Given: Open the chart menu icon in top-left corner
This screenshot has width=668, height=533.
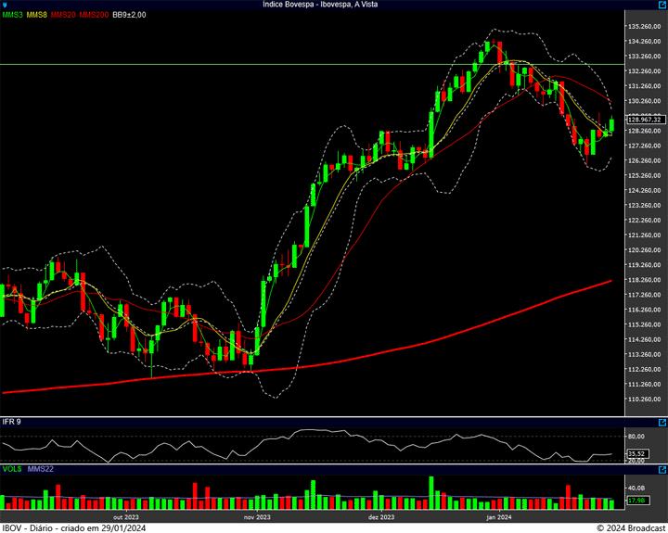Looking at the screenshot, I should [6, 5].
